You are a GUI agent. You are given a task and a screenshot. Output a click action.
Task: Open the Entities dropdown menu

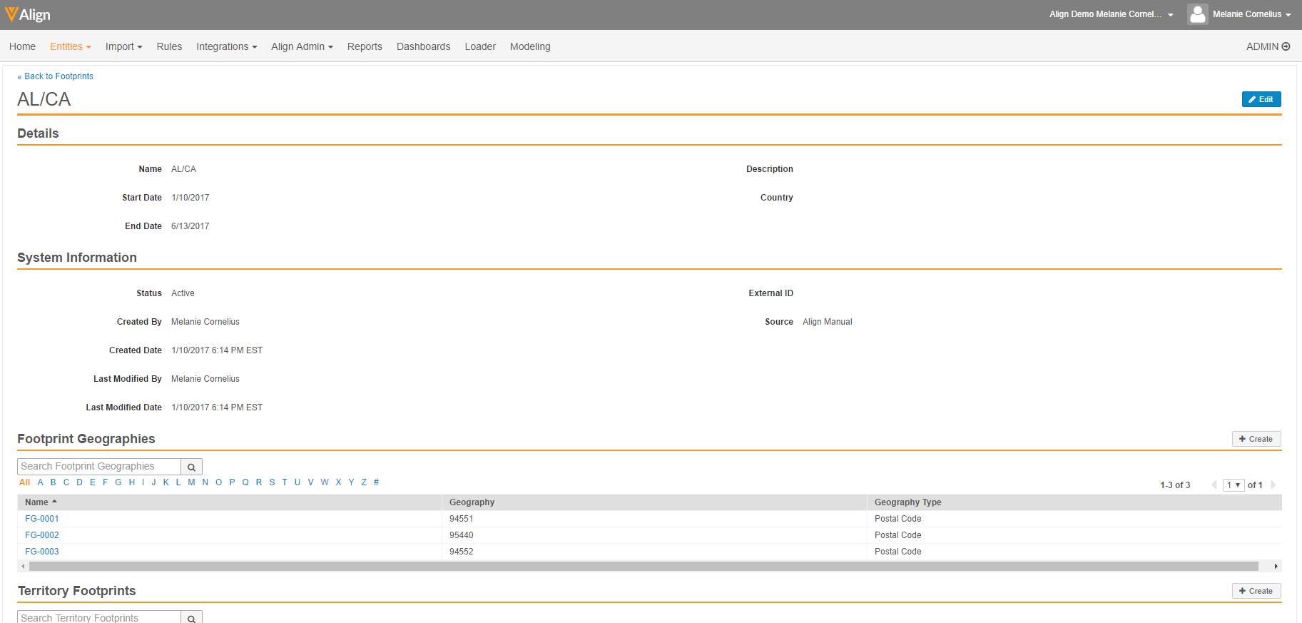point(70,46)
